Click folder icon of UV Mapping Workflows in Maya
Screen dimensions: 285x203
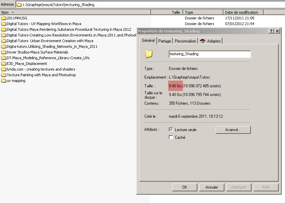3,24
